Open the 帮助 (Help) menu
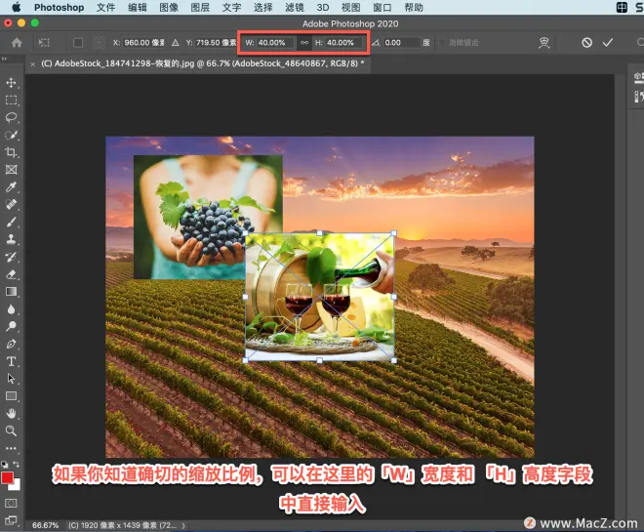The height and width of the screenshot is (532, 644). pyautogui.click(x=414, y=8)
